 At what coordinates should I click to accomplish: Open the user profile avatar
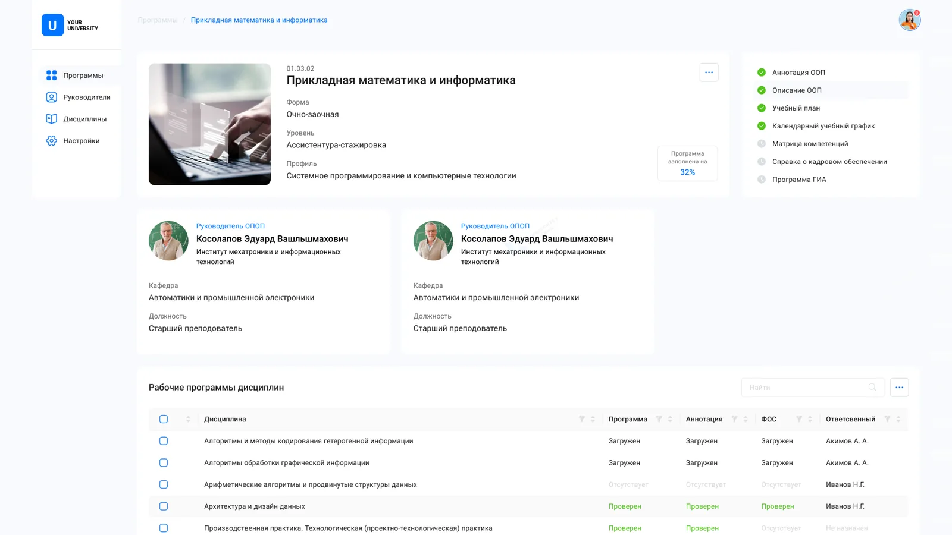[910, 20]
